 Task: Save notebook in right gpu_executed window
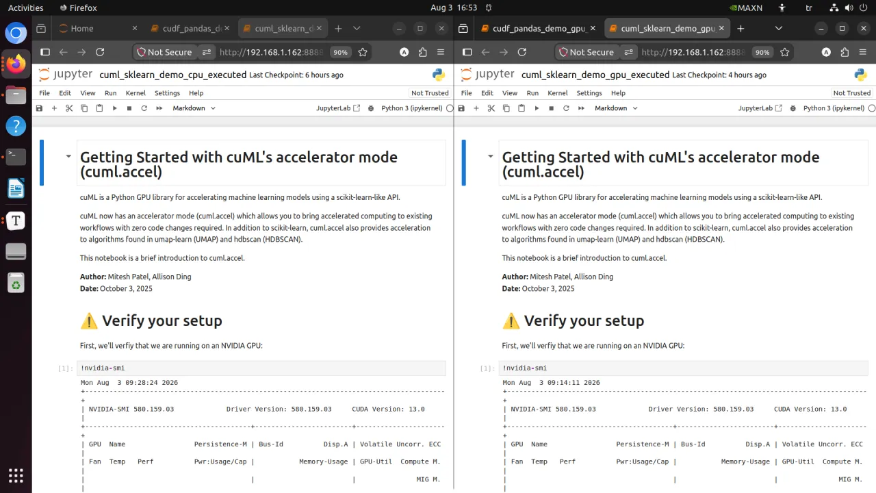point(461,108)
